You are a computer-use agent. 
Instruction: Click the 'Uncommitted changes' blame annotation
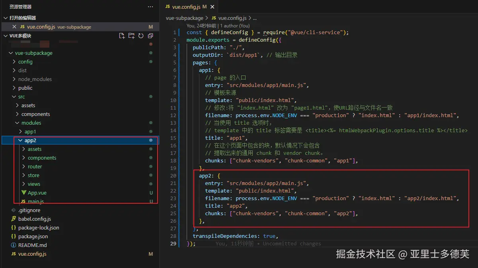pyautogui.click(x=292, y=243)
